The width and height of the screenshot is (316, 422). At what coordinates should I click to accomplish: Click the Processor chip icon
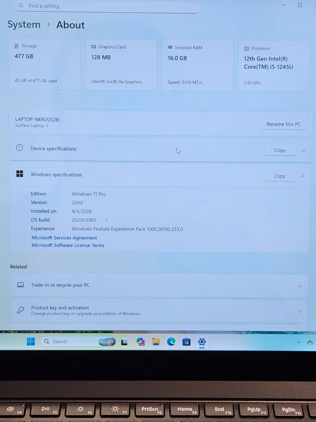coord(246,48)
